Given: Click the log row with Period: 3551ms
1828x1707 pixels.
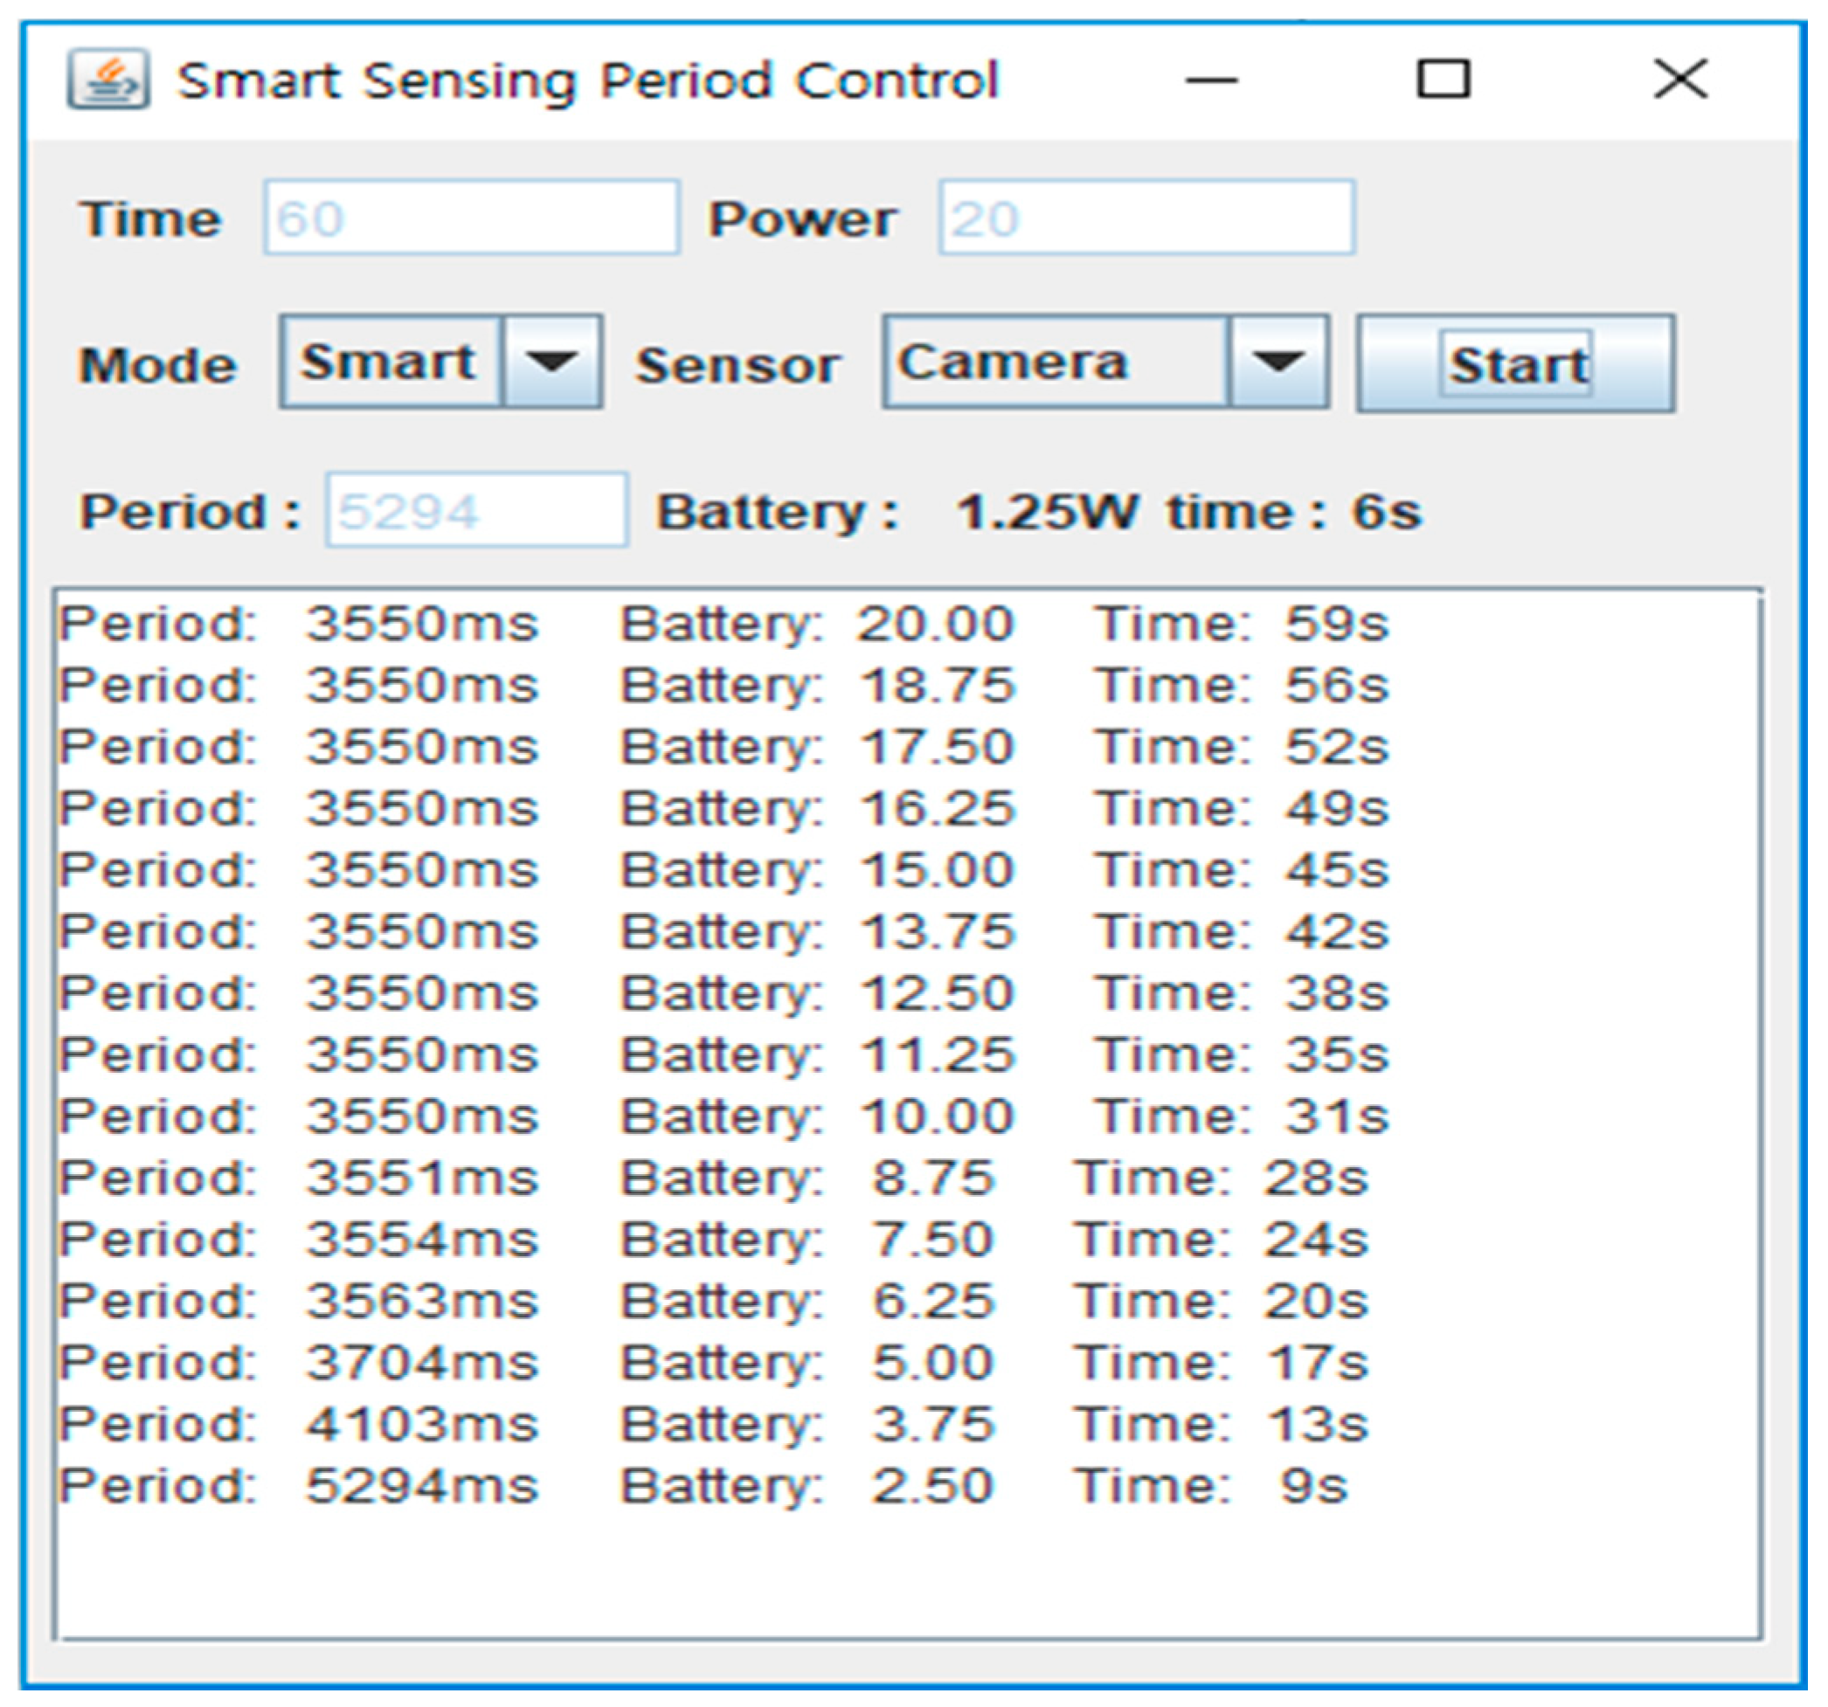Looking at the screenshot, I should pos(714,1178).
